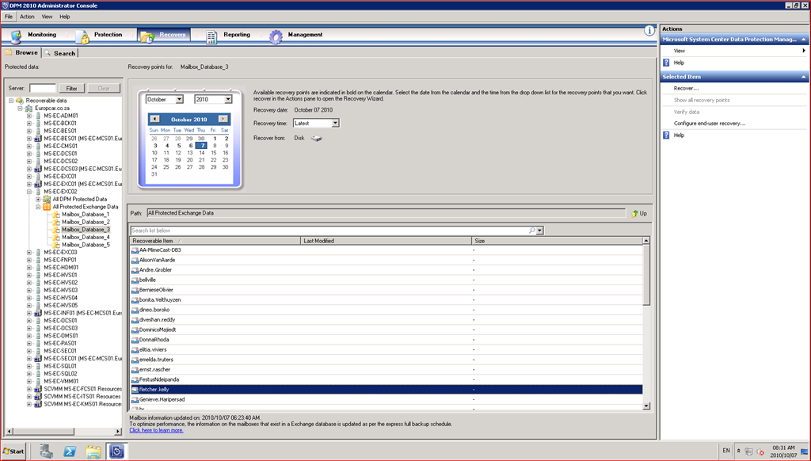Open Server Manager from taskbar
The image size is (811, 461).
pos(46,451)
